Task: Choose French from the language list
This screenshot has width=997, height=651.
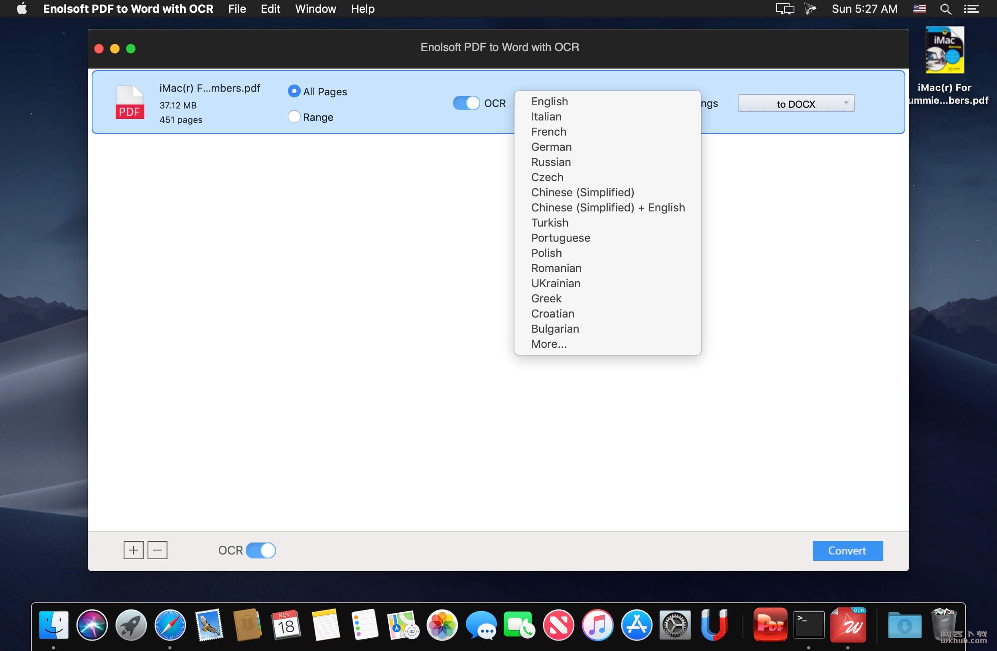Action: point(607,132)
